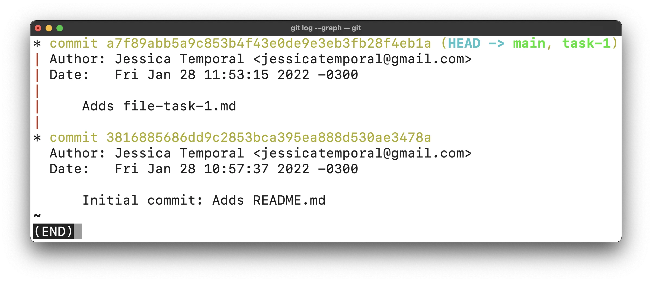The width and height of the screenshot is (652, 282).
Task: Click the window title 'git log --graph — git'
Action: [326, 28]
